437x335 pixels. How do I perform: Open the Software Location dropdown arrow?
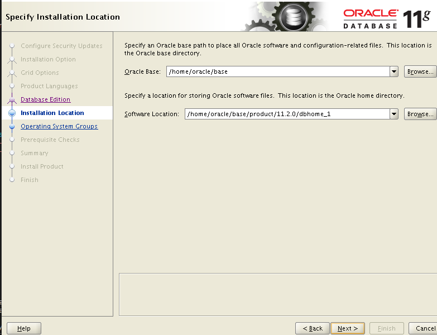394,114
